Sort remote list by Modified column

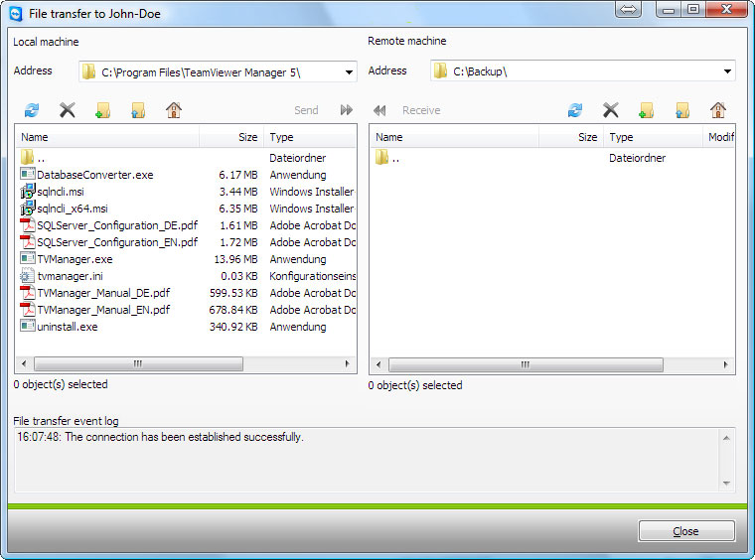coord(719,137)
